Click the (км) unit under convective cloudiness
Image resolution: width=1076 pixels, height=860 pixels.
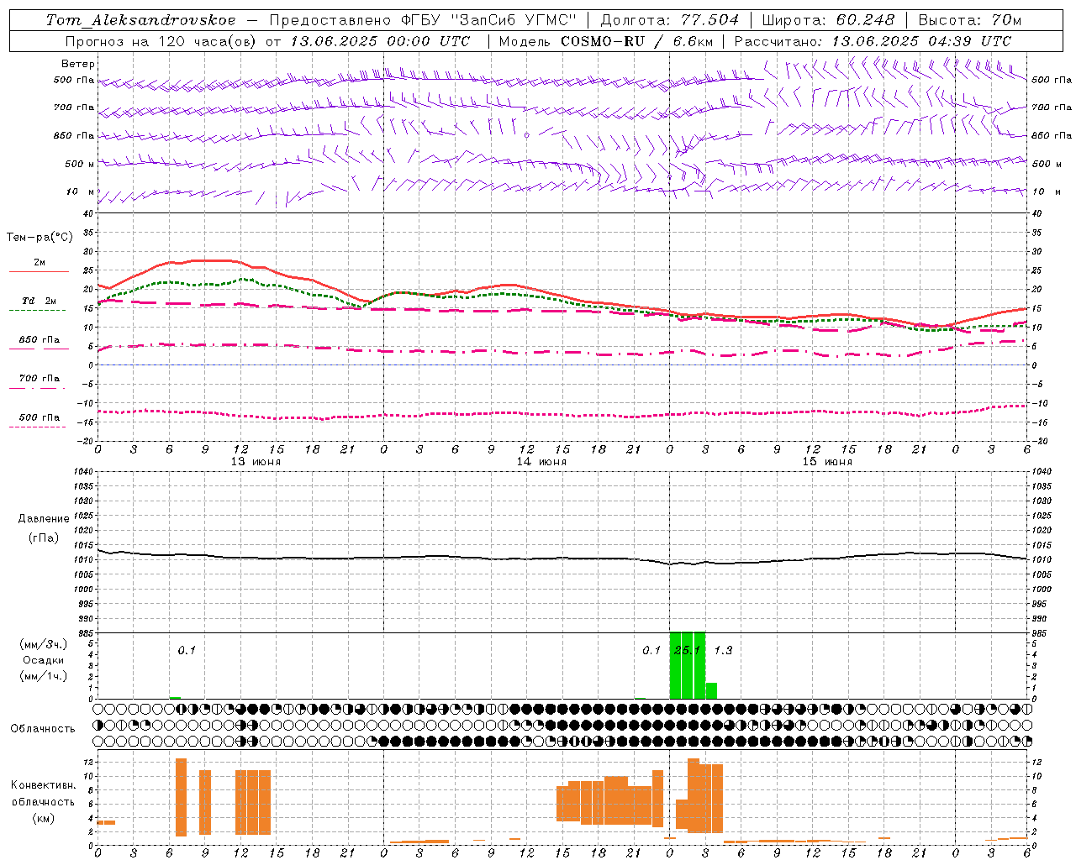[44, 818]
